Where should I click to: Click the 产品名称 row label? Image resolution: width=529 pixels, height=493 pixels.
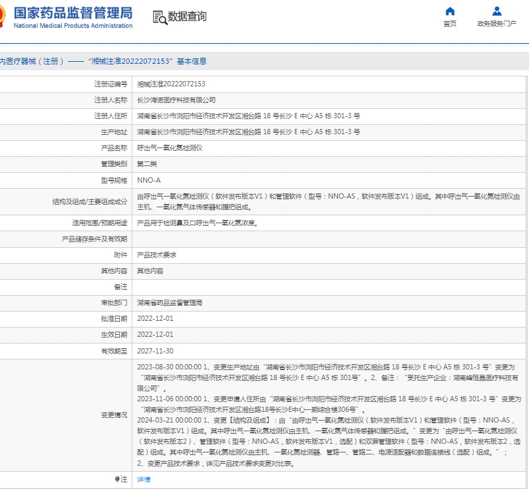114,148
